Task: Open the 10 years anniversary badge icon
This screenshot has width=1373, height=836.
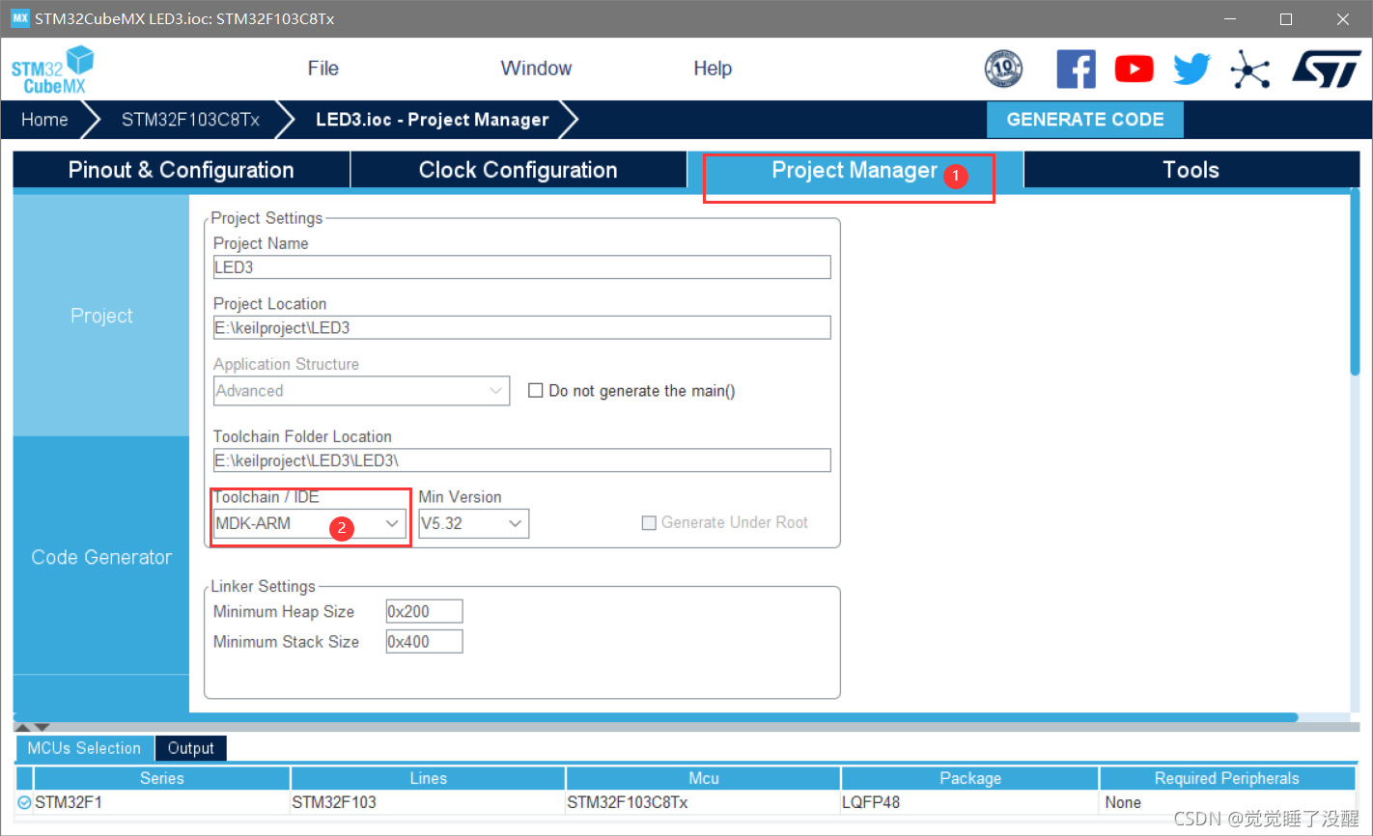Action: 1003,69
